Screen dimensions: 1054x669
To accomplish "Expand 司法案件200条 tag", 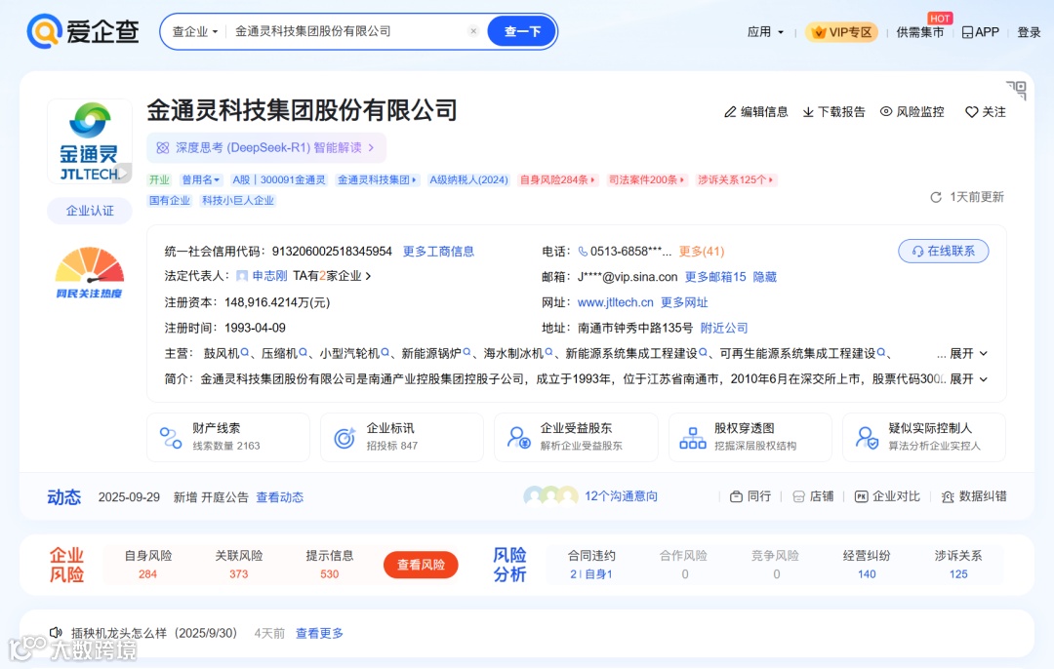I will coord(646,180).
